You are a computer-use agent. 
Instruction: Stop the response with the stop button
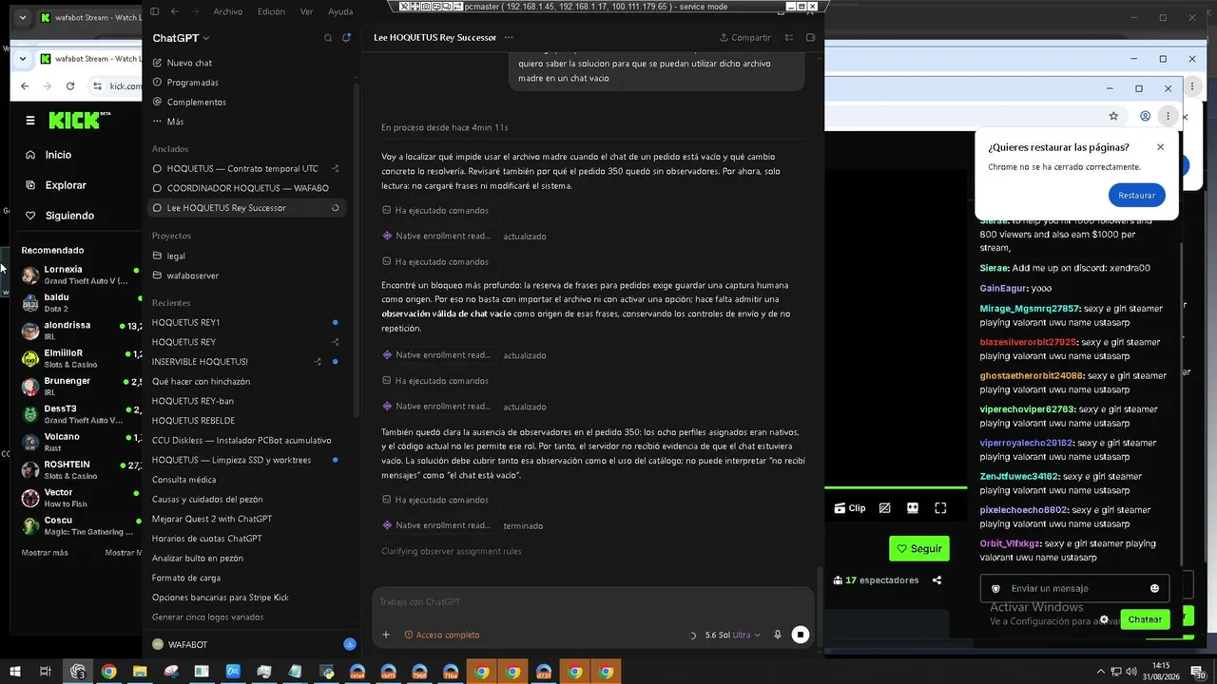point(801,635)
